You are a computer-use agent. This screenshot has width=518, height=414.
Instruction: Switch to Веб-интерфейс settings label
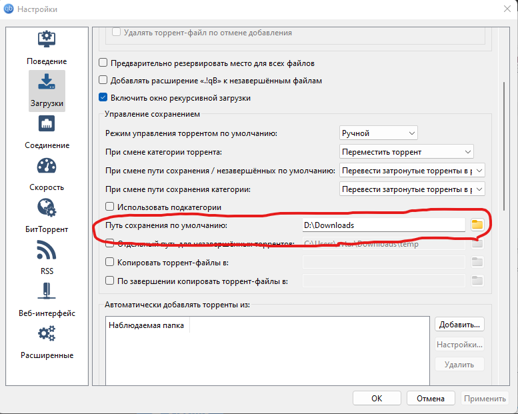(x=47, y=313)
